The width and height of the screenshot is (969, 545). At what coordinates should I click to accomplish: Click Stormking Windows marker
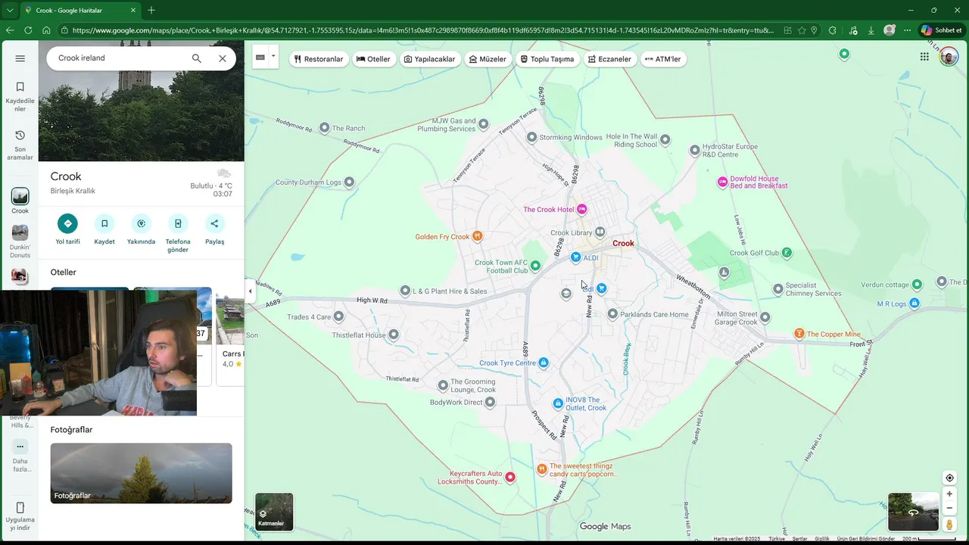[x=531, y=137]
